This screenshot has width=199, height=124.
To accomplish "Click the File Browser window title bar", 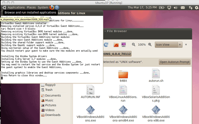I will click(x=147, y=31).
